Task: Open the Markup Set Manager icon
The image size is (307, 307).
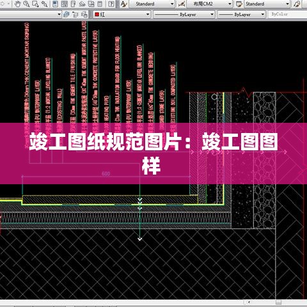Action: (91, 4)
